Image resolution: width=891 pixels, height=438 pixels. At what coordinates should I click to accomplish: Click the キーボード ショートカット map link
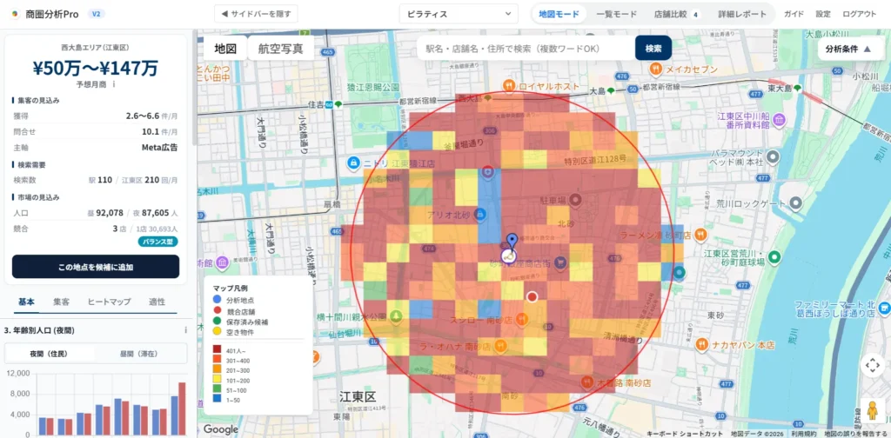[685, 434]
